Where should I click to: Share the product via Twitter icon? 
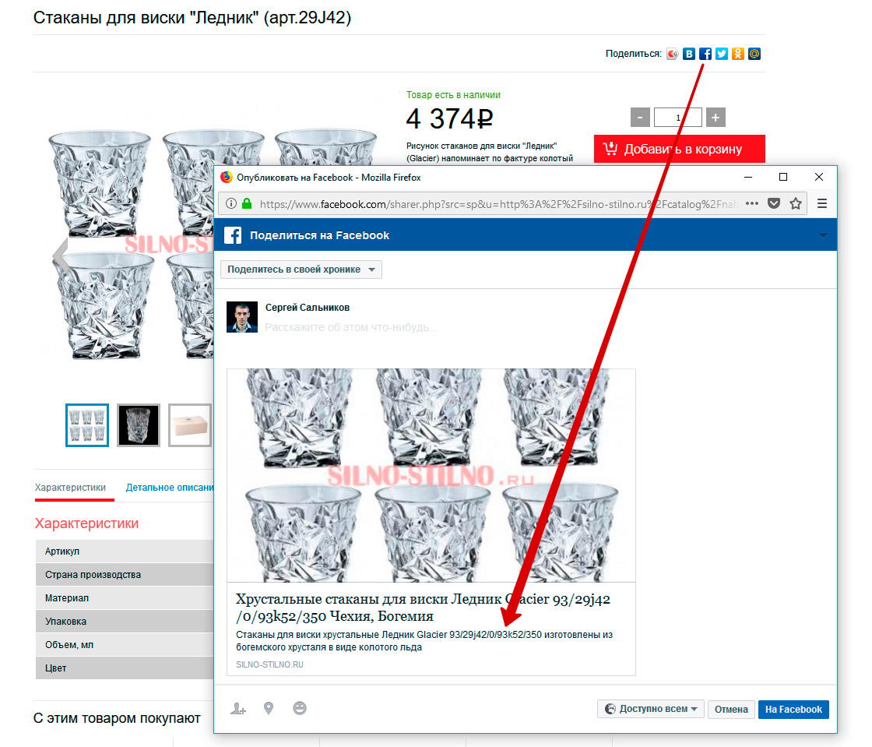point(722,54)
